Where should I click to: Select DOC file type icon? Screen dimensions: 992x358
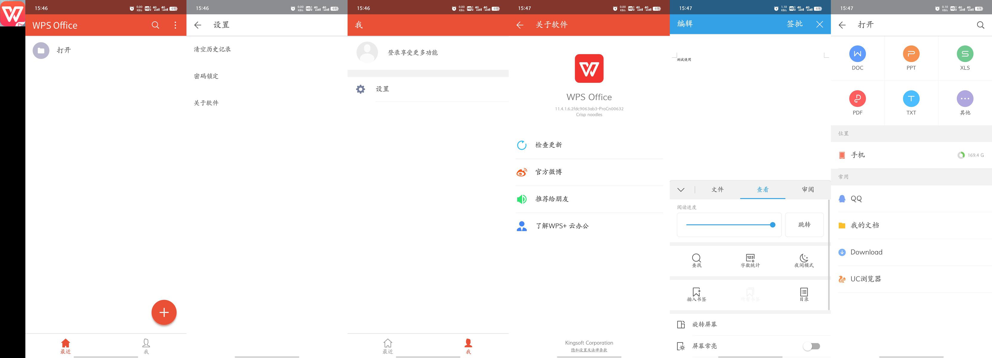point(857,54)
